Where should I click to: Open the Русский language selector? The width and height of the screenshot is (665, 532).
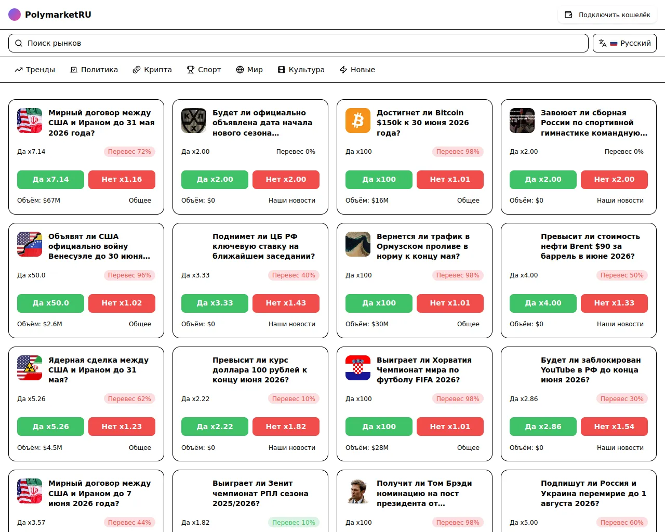[624, 43]
